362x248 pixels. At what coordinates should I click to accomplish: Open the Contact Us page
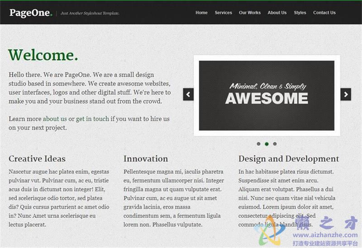tap(324, 13)
